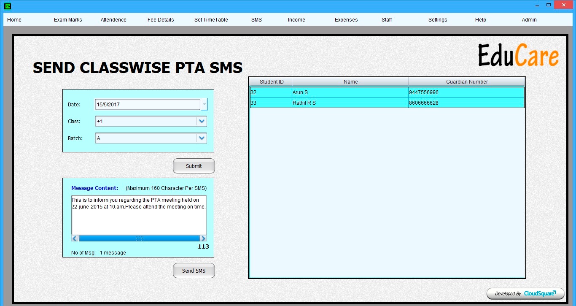Click the Developed By CloudSquare button
576x306 pixels.
pos(525,294)
